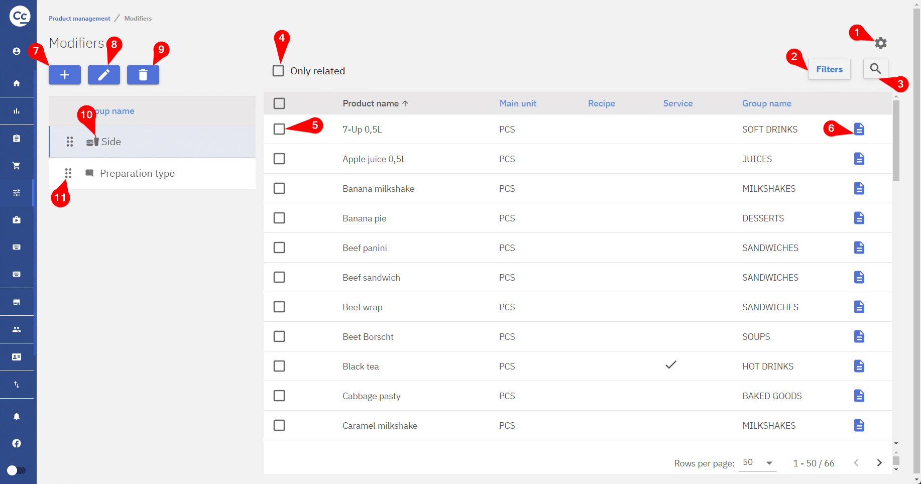Tick the select-all checkbox in table header
921x484 pixels.
279,103
